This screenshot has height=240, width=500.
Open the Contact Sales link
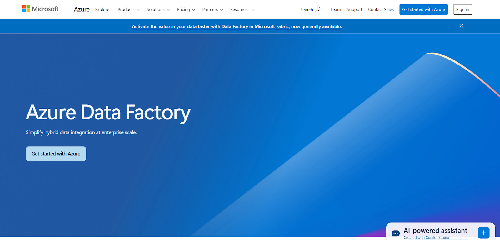click(x=381, y=10)
